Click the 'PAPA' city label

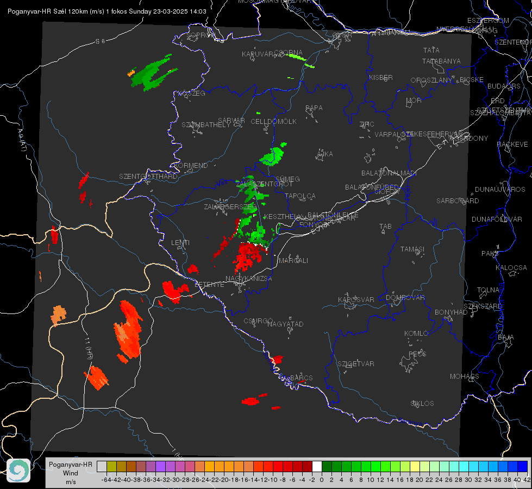click(314, 108)
